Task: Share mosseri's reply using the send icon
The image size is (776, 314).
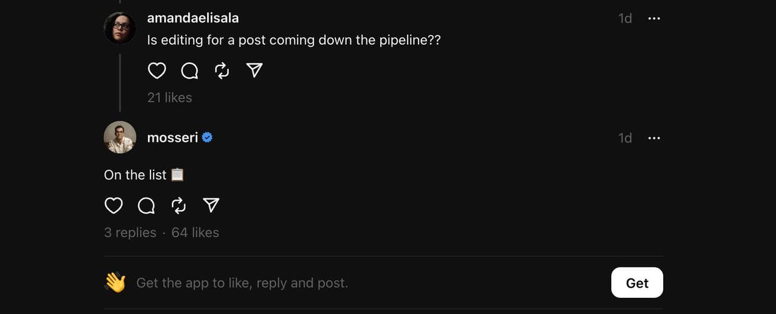Action: click(211, 206)
